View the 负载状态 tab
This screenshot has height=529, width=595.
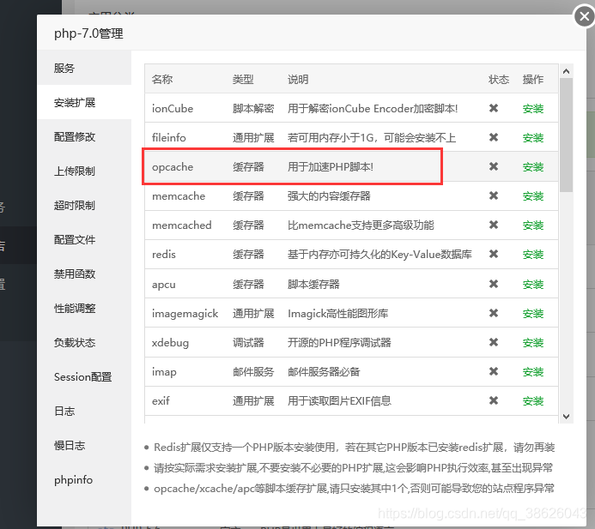pyautogui.click(x=84, y=343)
